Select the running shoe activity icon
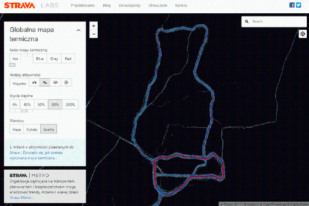Viewport: 309px width, 206px height. pos(45,83)
